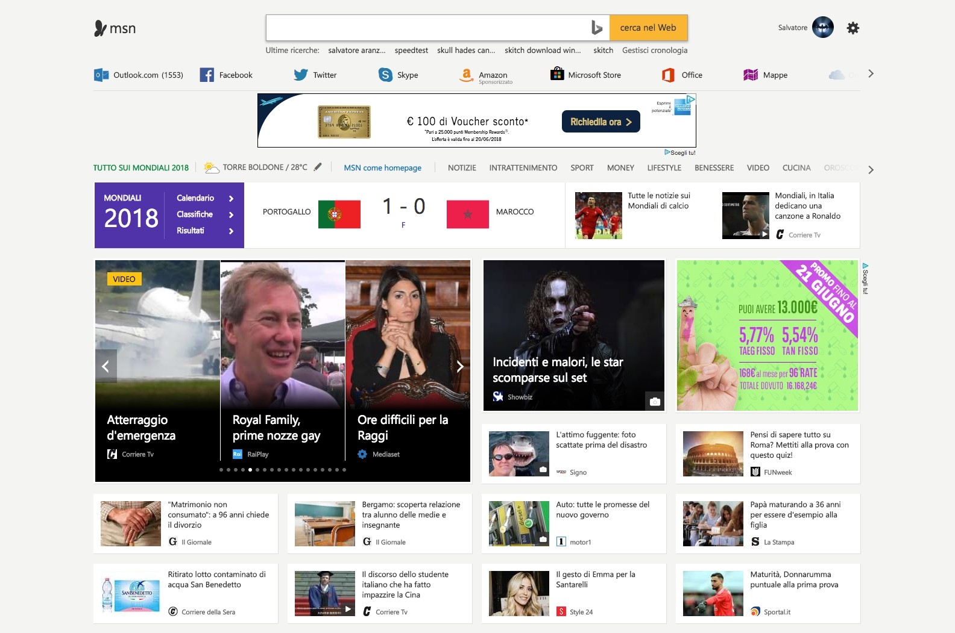955x633 pixels.
Task: Open the 13.000€ loan promo advertisement
Action: [767, 335]
